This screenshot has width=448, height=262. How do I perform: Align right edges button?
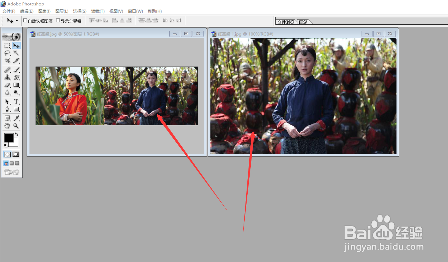pyautogui.click(x=129, y=20)
